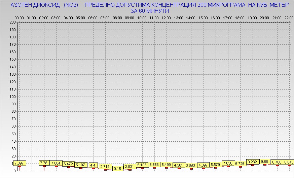Select the 3.853 data label
294x178 pixels.
191,166
